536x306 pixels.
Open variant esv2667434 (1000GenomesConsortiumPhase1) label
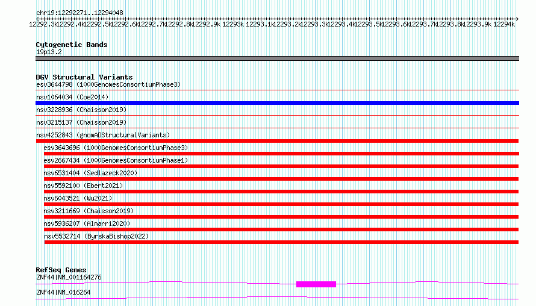coord(116,160)
